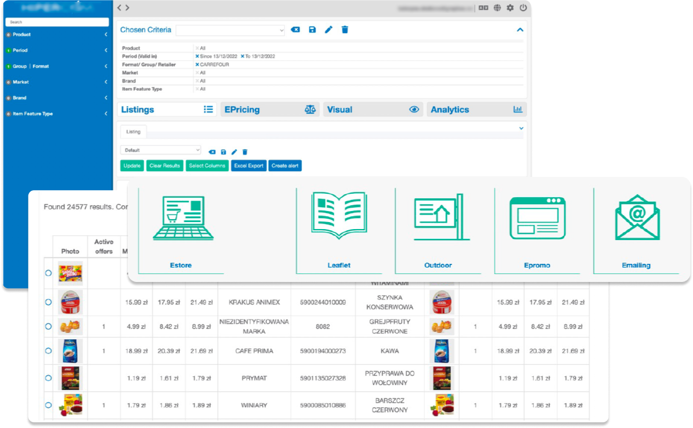
Task: Click the Excel Export button
Action: point(249,166)
